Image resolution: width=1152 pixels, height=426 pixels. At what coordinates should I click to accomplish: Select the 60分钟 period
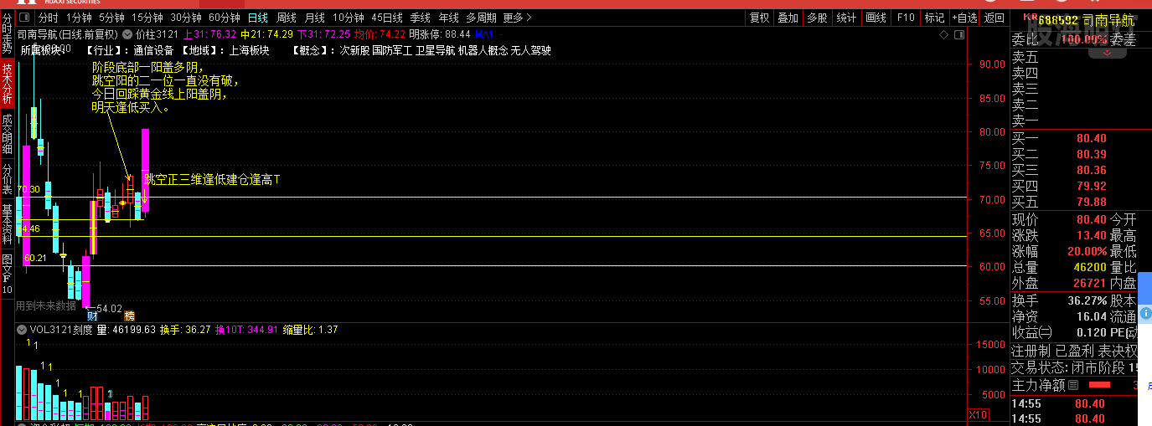(x=224, y=18)
